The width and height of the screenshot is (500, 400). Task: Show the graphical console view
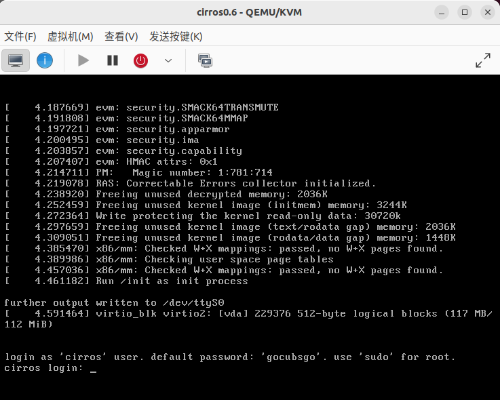point(15,60)
